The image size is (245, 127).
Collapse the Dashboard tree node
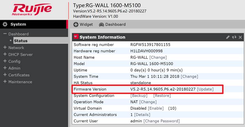coord(5,34)
